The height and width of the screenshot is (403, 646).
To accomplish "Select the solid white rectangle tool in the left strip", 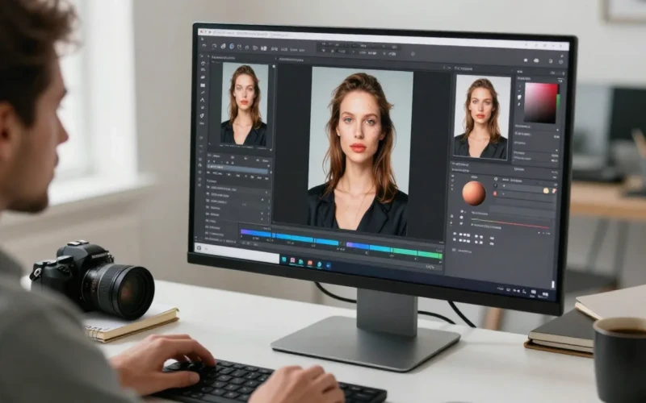I will (203, 85).
